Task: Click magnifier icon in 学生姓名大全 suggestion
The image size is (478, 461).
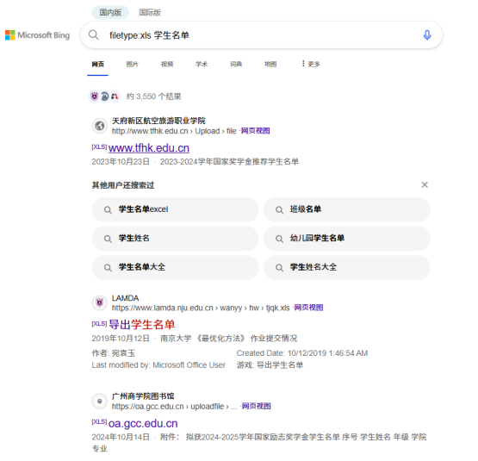Action: 279,268
